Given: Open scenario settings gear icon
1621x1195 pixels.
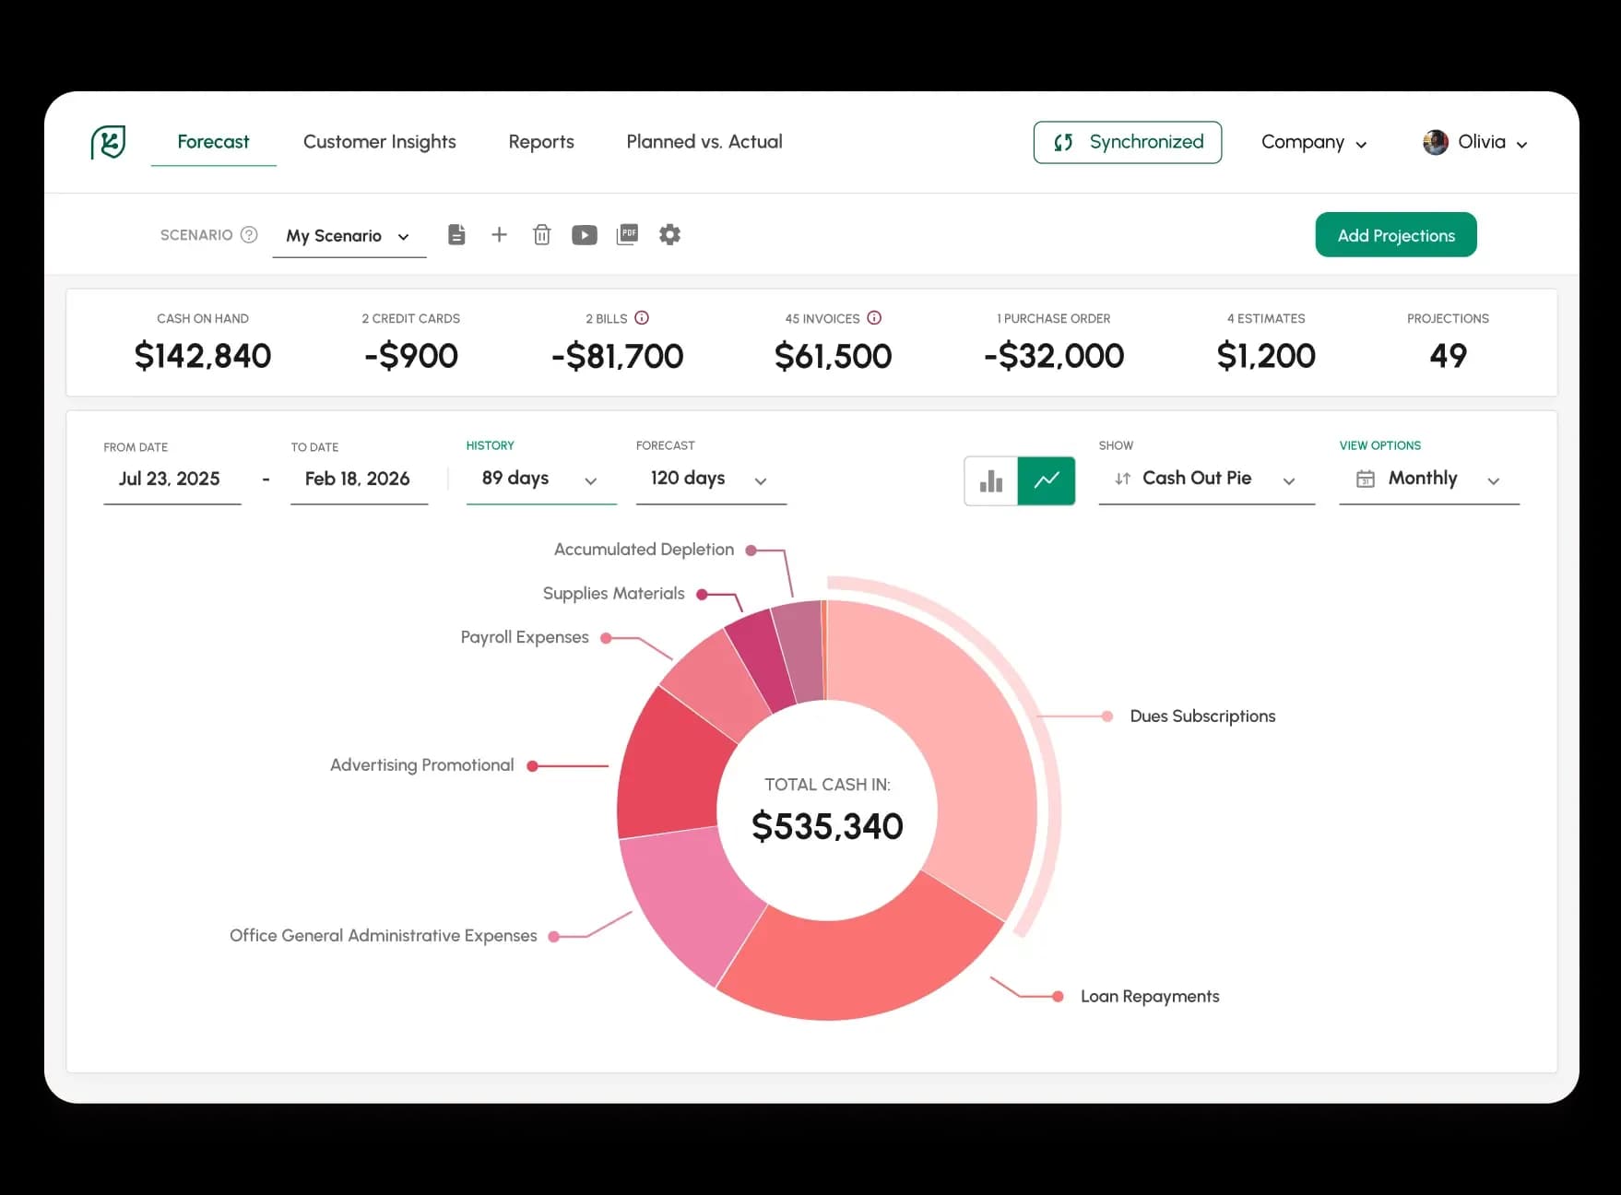Looking at the screenshot, I should click(670, 235).
